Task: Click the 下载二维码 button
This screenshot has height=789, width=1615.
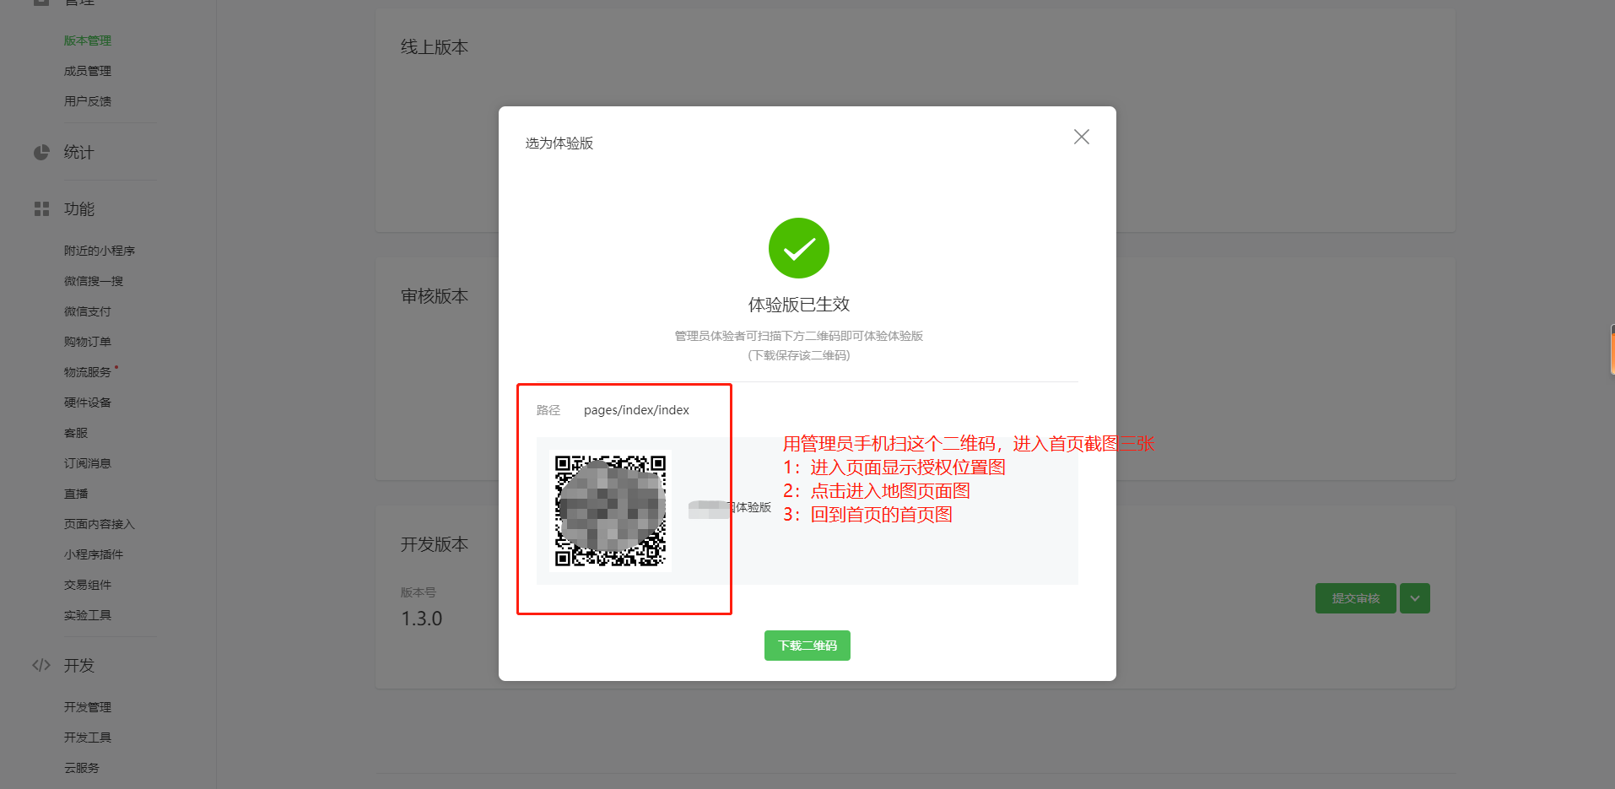Action: coord(807,646)
